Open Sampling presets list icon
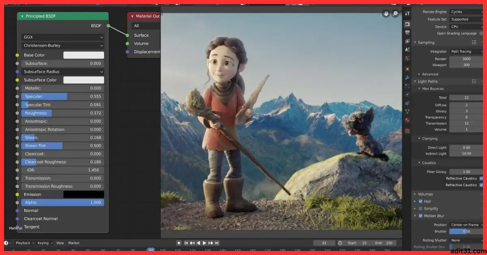The image size is (487, 255). click(x=474, y=42)
